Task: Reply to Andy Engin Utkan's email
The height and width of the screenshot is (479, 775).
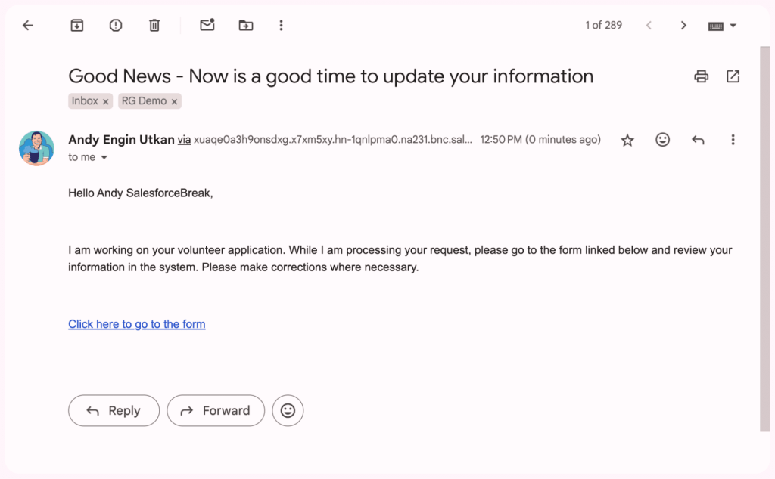Action: [114, 410]
